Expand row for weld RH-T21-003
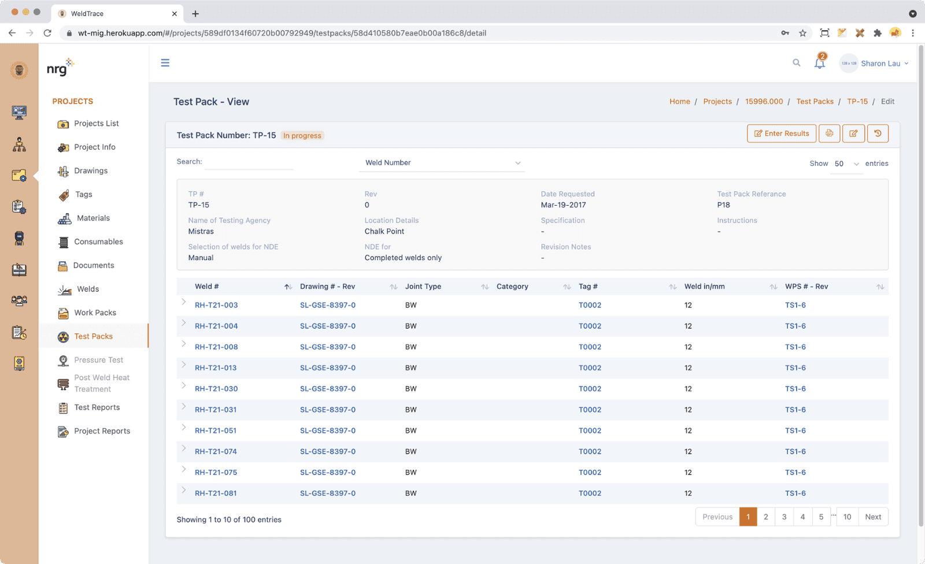 184,302
